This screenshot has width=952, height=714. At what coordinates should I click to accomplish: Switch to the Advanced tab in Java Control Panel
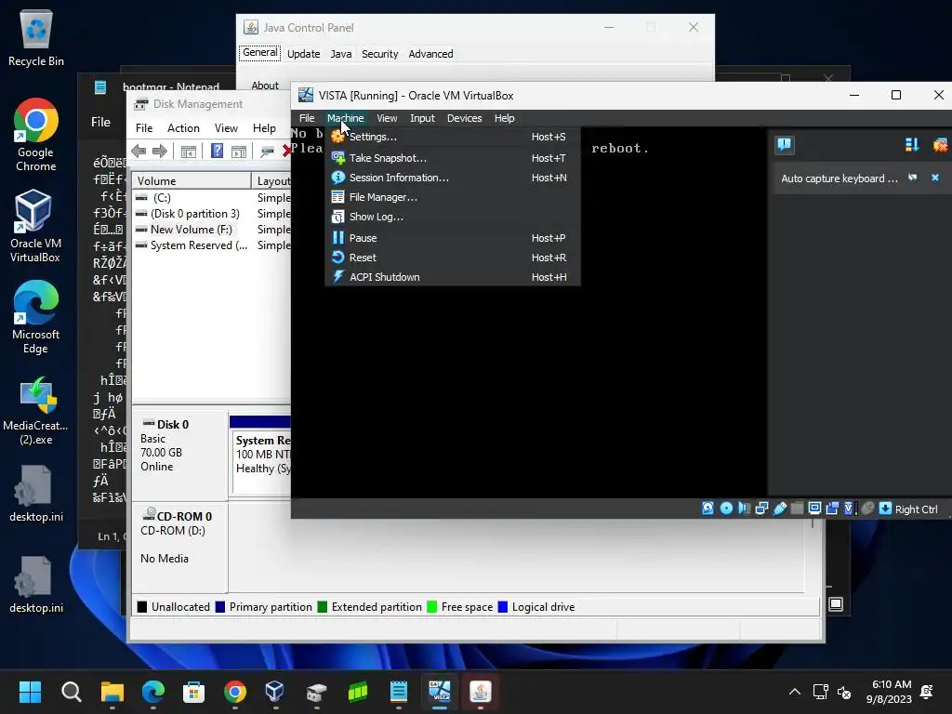point(430,53)
